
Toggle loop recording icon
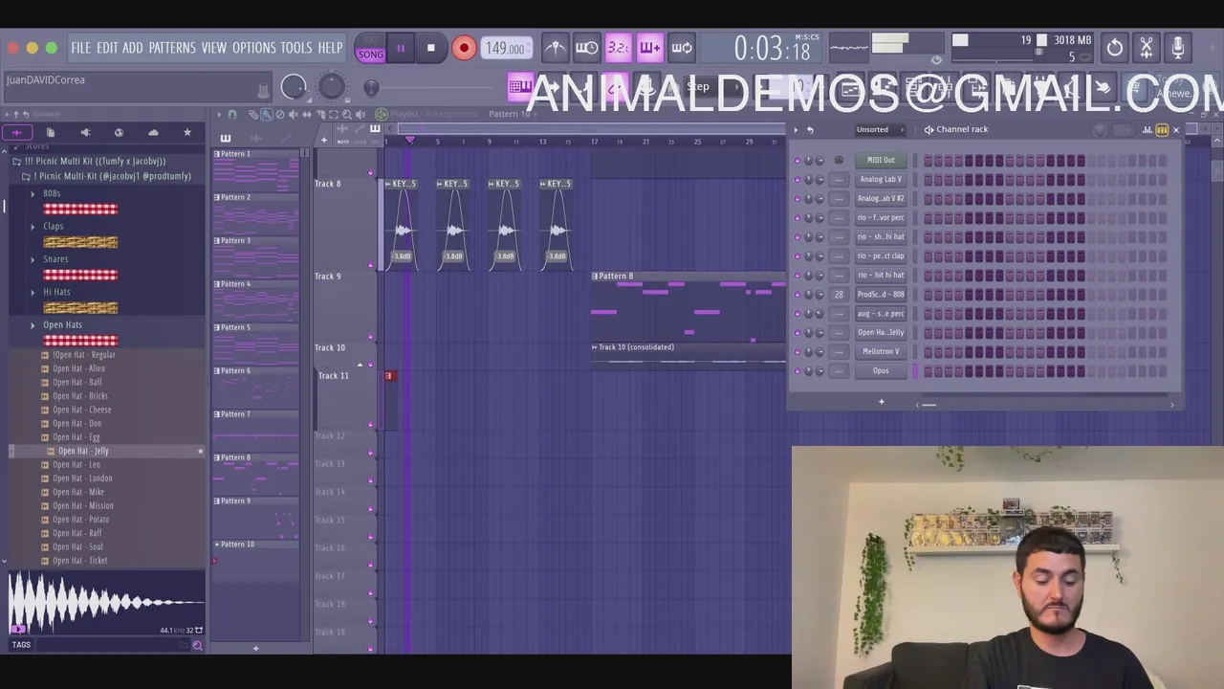pos(682,48)
